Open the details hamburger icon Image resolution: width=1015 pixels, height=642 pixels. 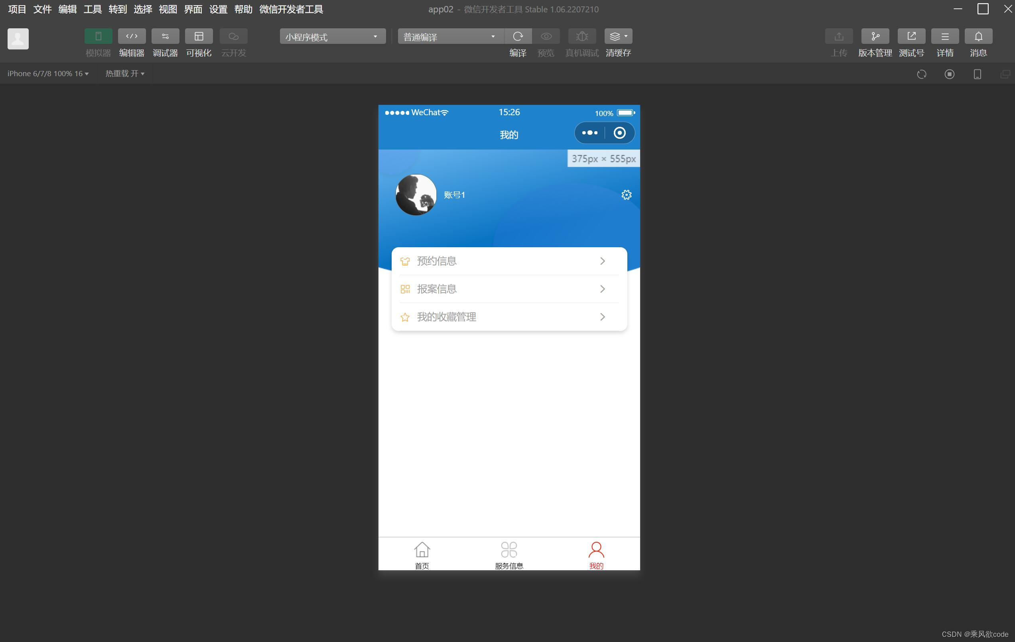(944, 36)
